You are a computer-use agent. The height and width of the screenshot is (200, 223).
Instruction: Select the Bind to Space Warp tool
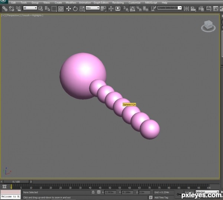(18, 9)
